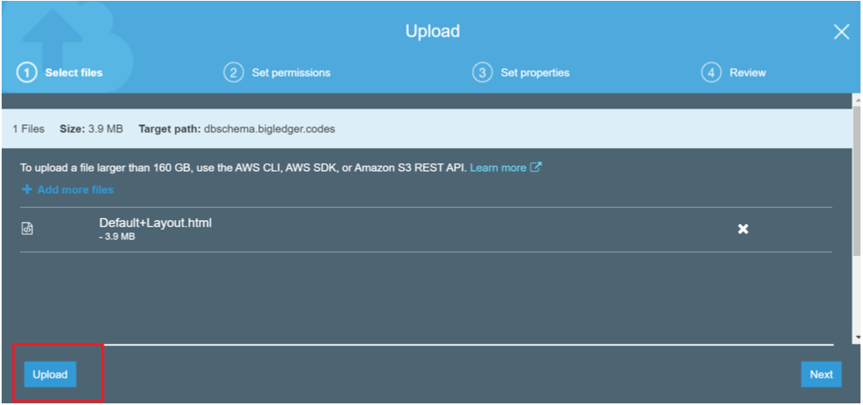The width and height of the screenshot is (863, 405).
Task: Switch to the Set permissions step label
Action: point(291,72)
